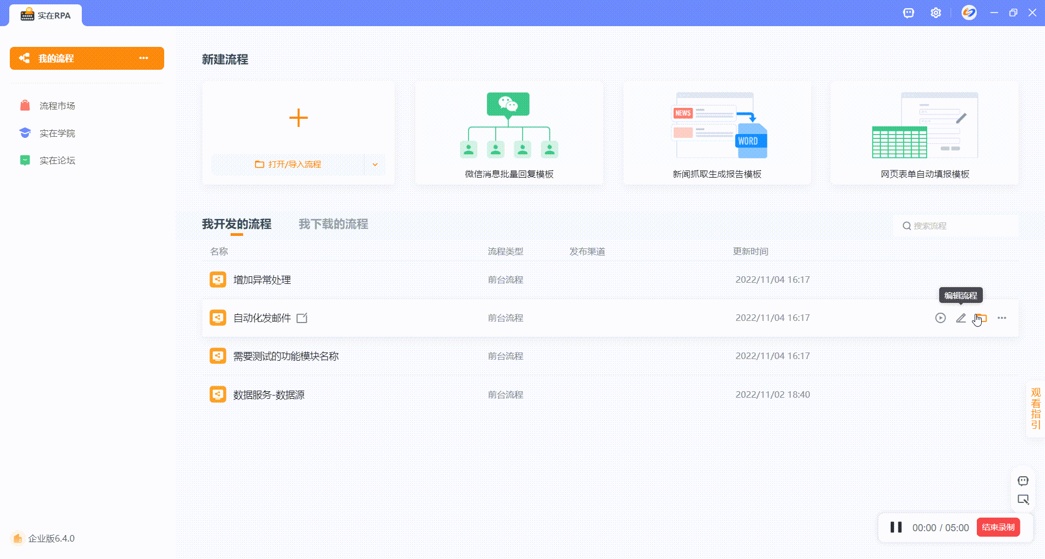The width and height of the screenshot is (1045, 559).
Task: Select the 我开发的流程 tab
Action: click(x=236, y=224)
